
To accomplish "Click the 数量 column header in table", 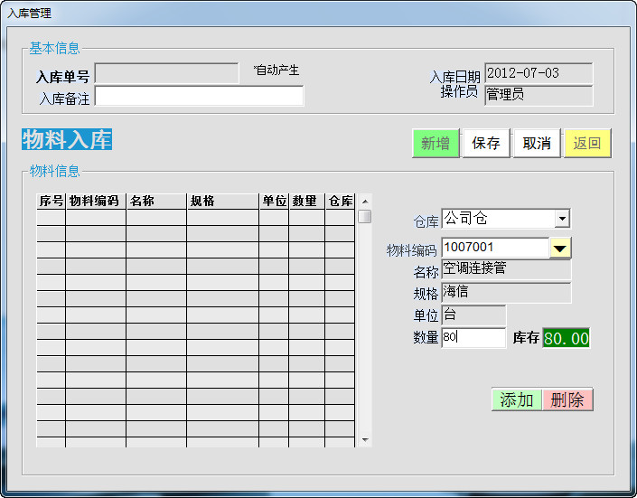I will point(306,201).
